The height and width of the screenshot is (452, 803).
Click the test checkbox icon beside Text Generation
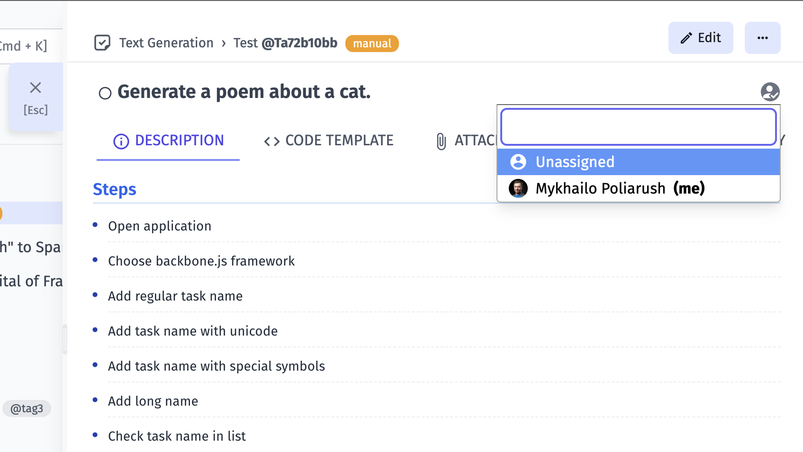(102, 43)
